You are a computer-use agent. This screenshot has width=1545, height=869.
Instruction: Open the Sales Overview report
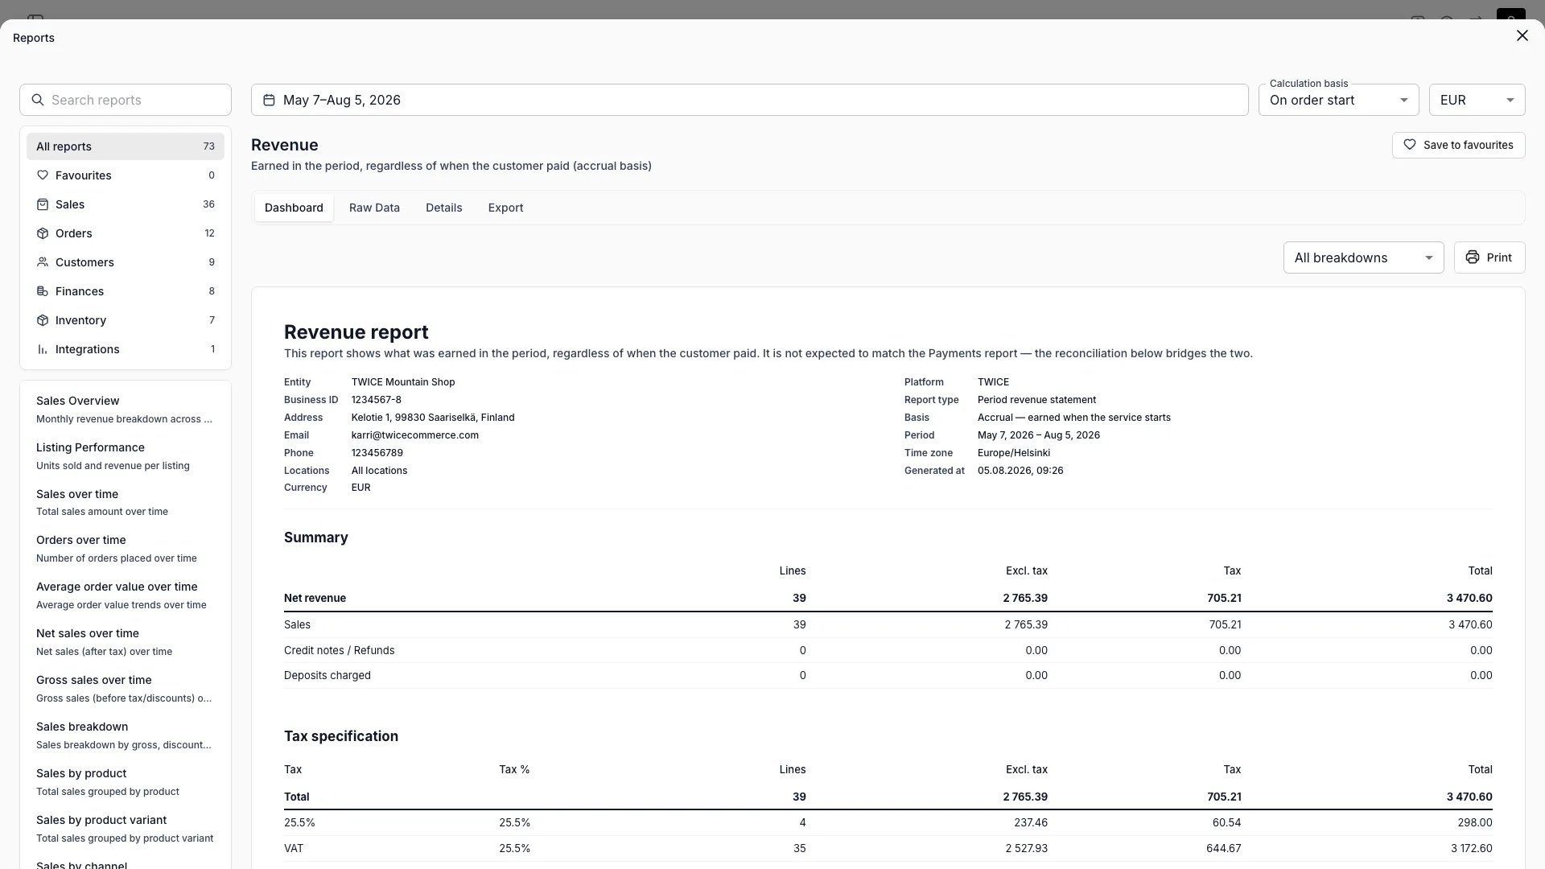(126, 410)
